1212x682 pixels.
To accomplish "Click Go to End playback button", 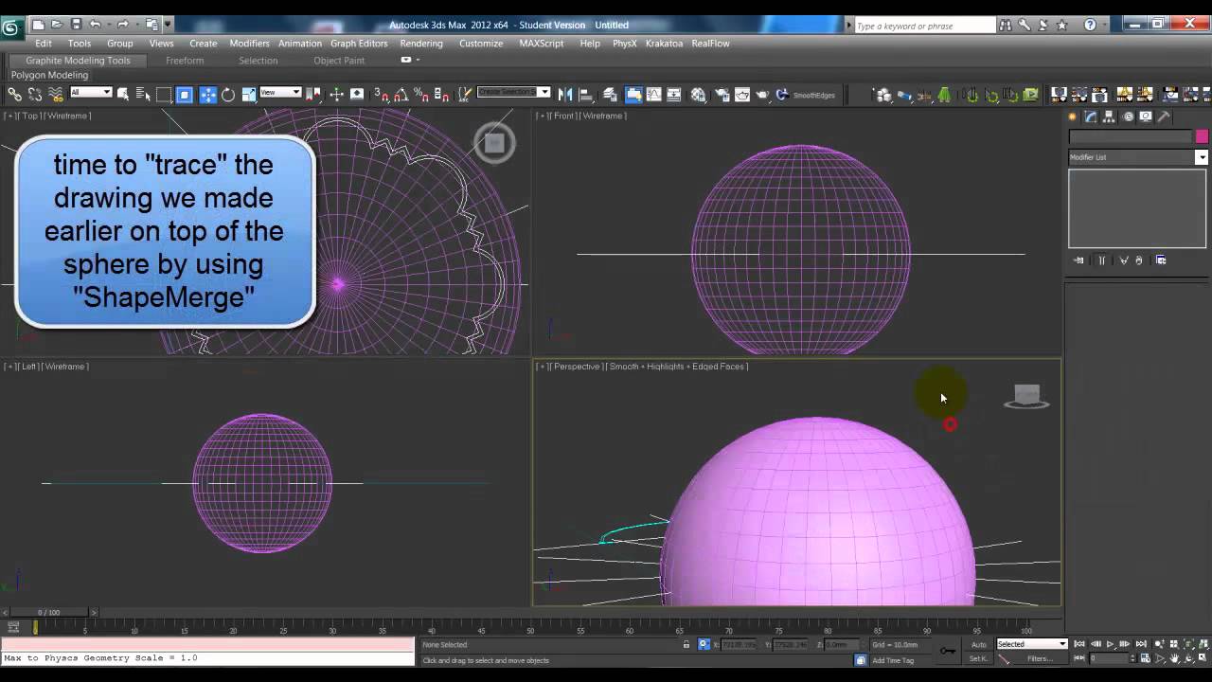I will click(x=1140, y=644).
